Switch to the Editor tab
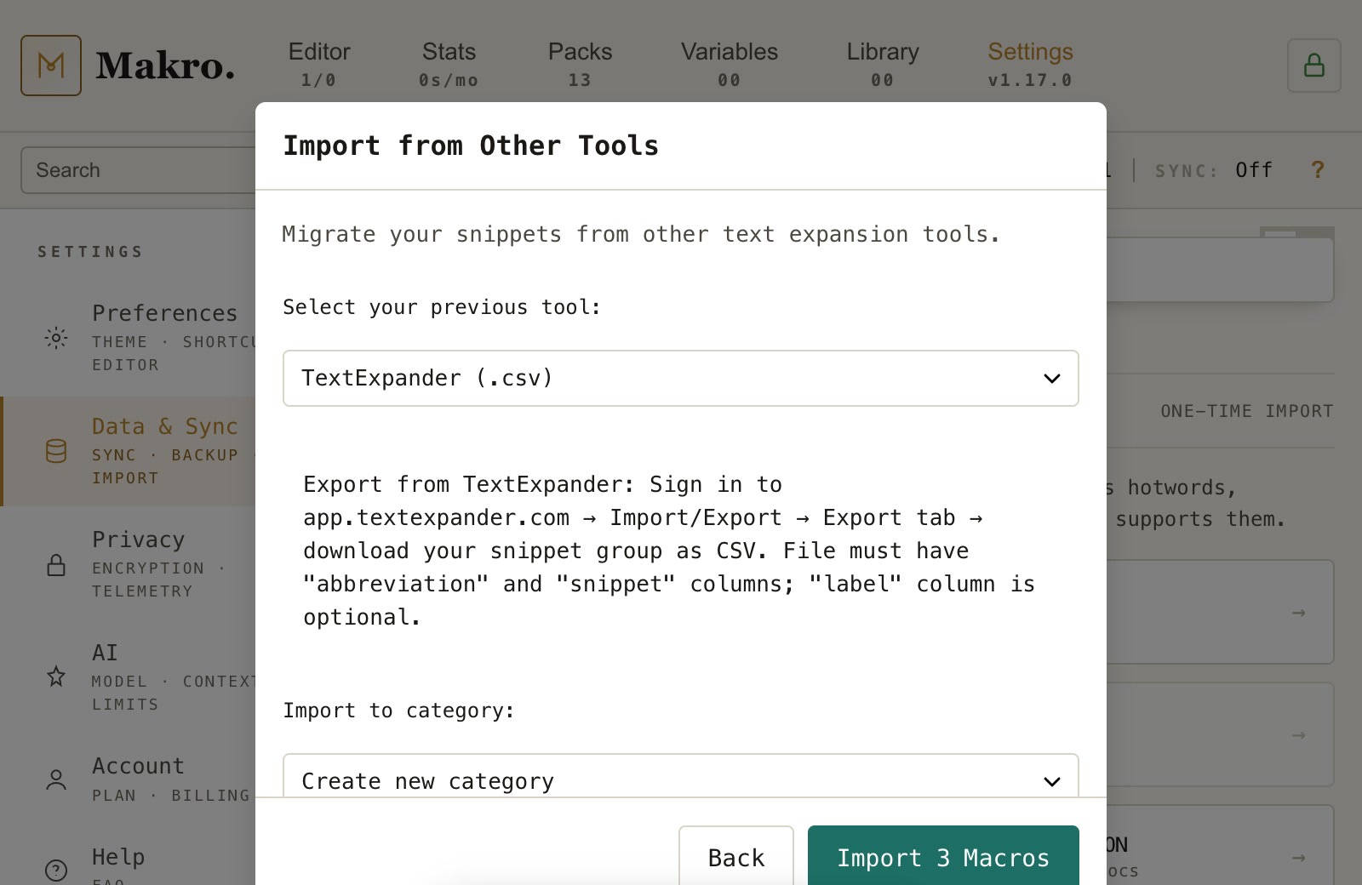 (319, 65)
